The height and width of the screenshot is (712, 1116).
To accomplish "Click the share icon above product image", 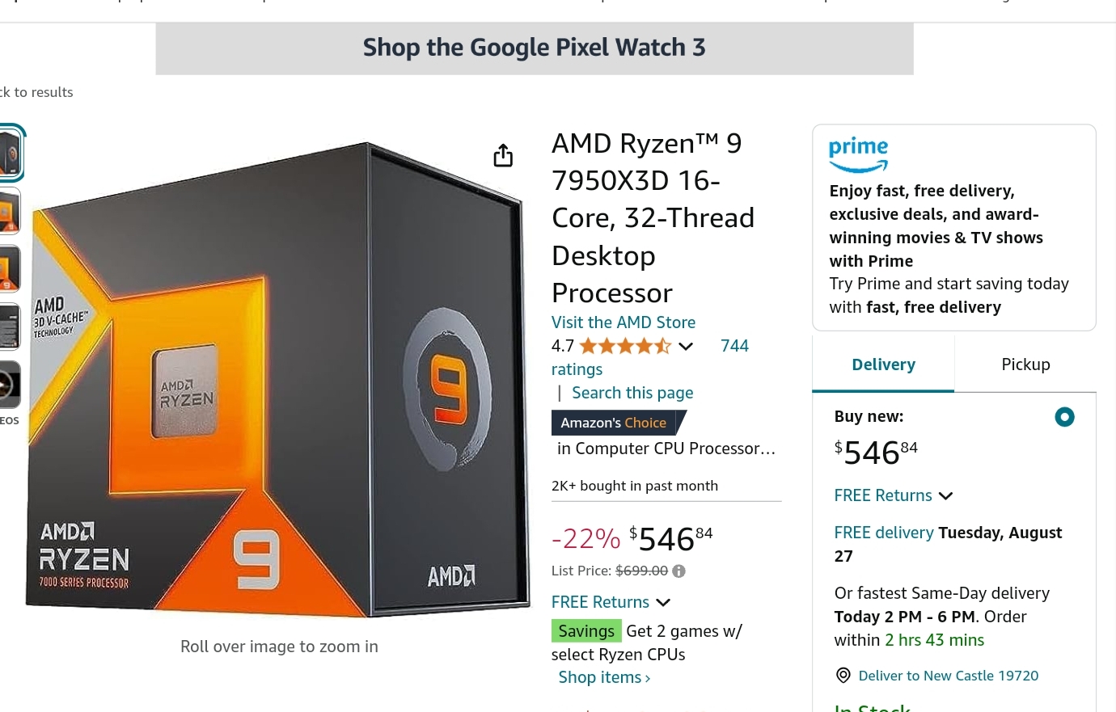I will pyautogui.click(x=503, y=155).
